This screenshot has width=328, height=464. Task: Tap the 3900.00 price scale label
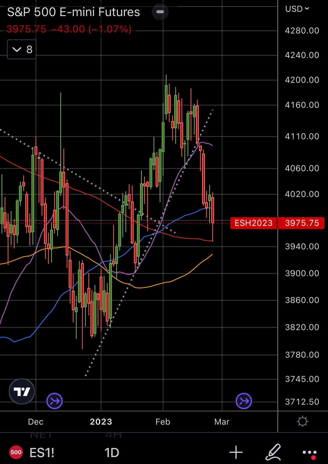coord(302,273)
